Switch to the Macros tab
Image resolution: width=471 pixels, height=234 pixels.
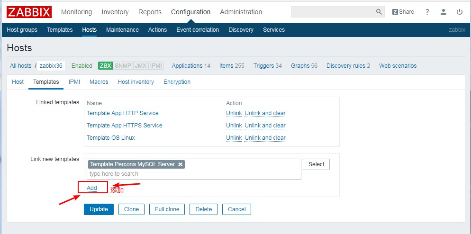[99, 82]
